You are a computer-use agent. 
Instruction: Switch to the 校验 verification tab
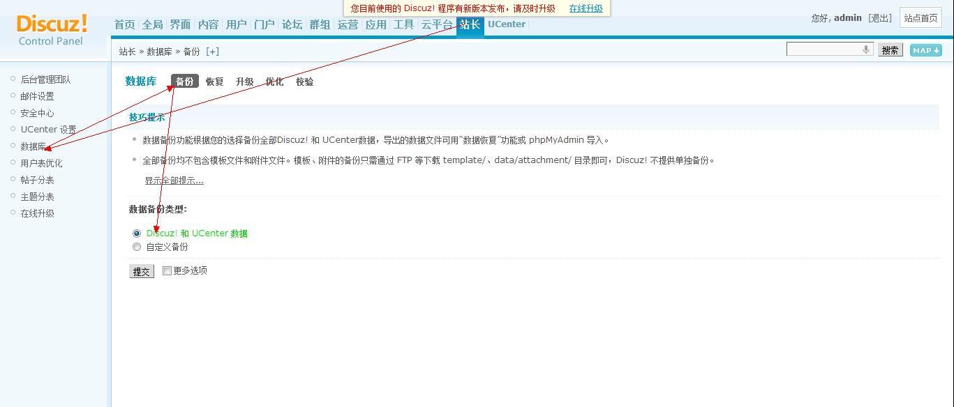point(305,82)
